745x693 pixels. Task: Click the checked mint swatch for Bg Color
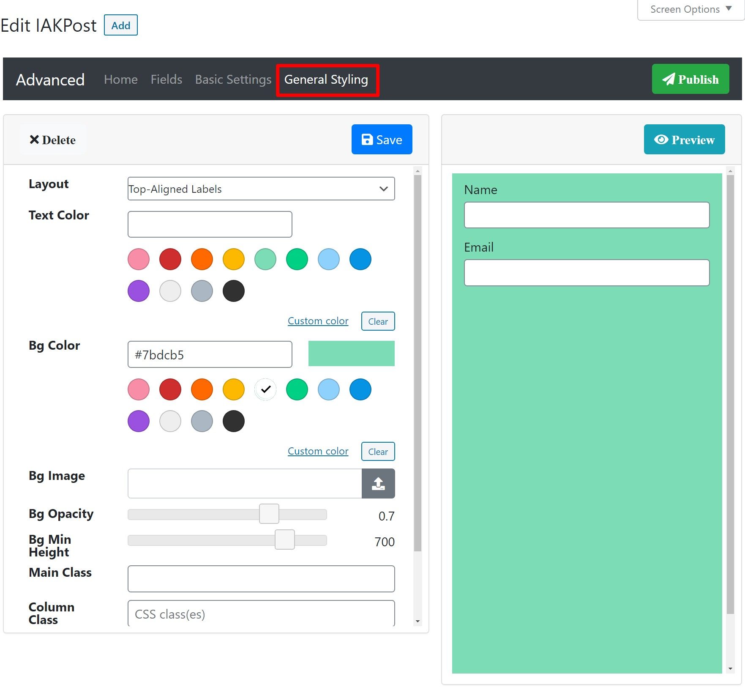265,389
